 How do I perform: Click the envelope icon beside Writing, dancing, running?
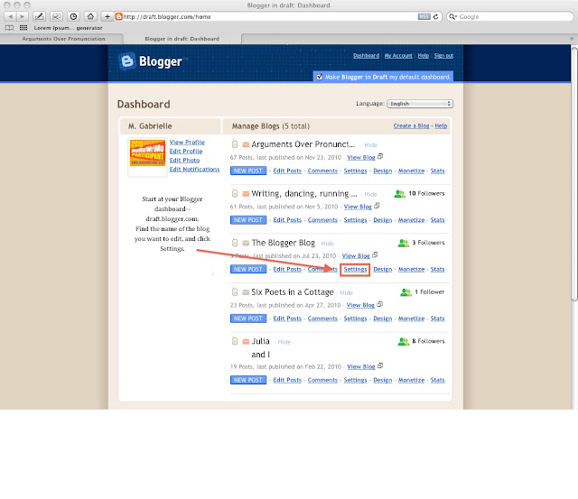[246, 194]
